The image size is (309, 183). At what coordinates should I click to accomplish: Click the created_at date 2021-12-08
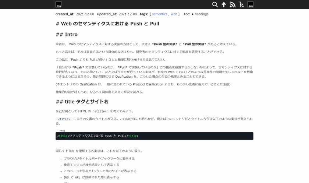(x=85, y=14)
